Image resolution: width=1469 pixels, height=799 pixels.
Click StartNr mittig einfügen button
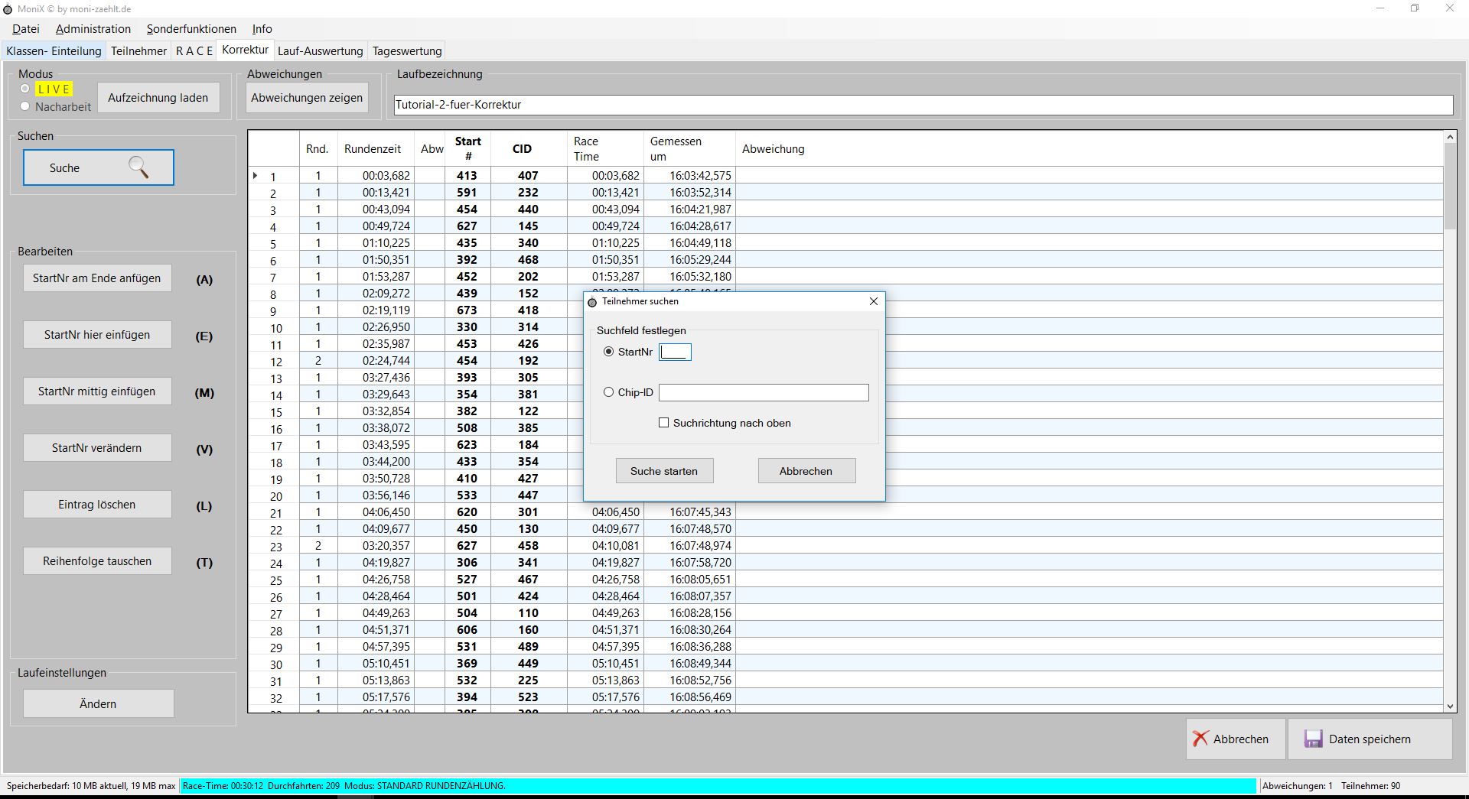pyautogui.click(x=97, y=391)
